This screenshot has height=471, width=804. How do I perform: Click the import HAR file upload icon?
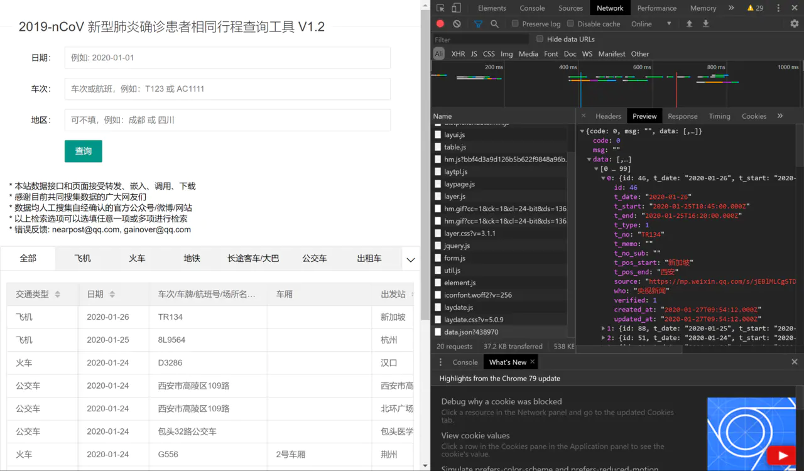(689, 24)
